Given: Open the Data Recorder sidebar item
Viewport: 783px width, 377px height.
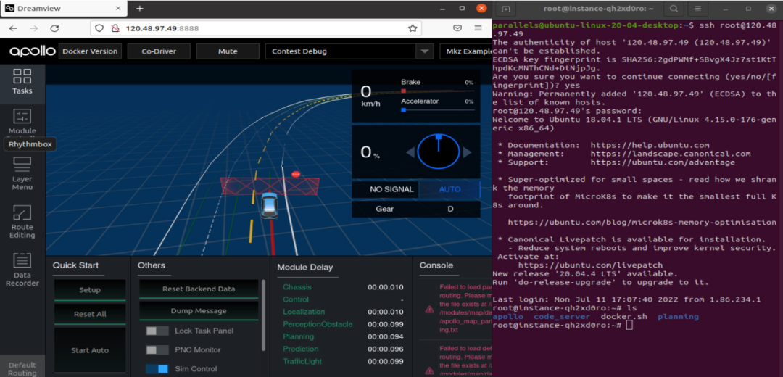Looking at the screenshot, I should point(22,269).
